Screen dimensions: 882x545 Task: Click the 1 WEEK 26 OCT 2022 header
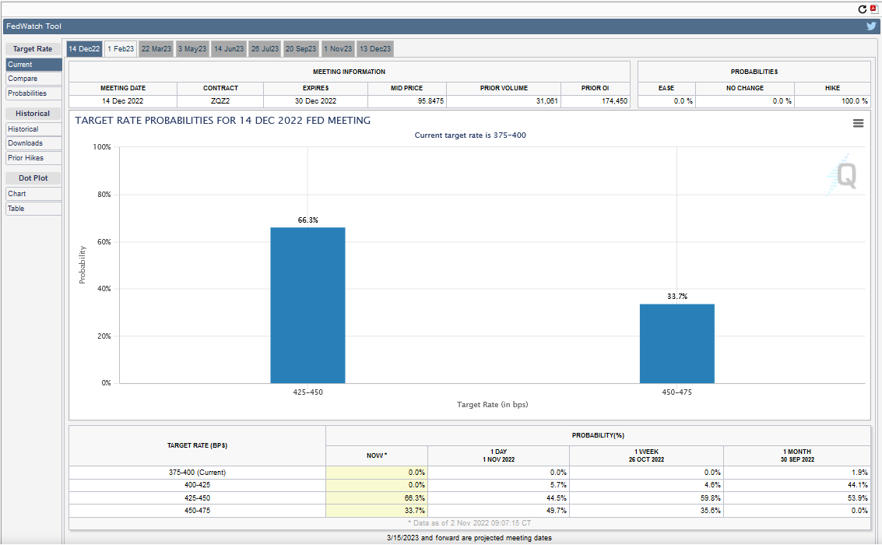[646, 455]
